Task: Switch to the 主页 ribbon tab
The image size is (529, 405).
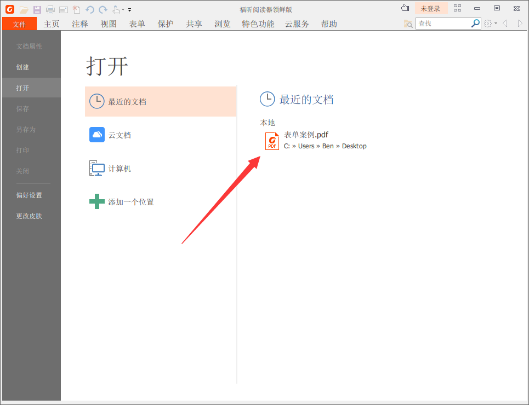Action: (x=51, y=24)
